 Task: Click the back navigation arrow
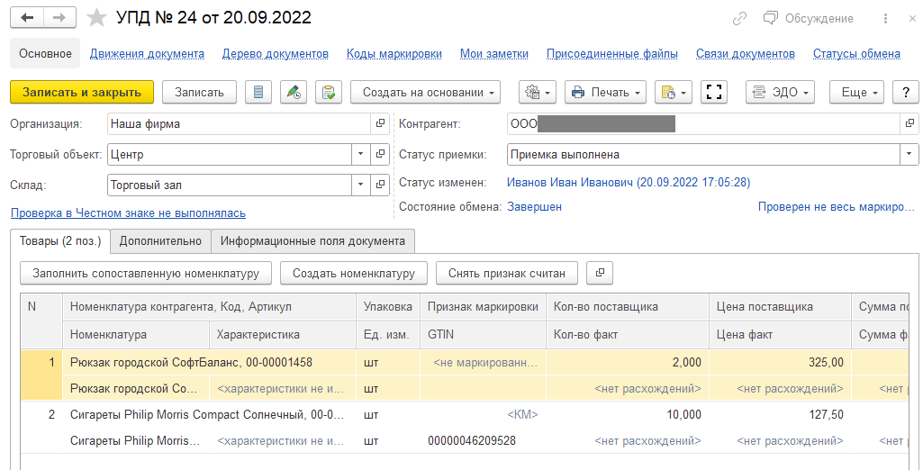(28, 18)
